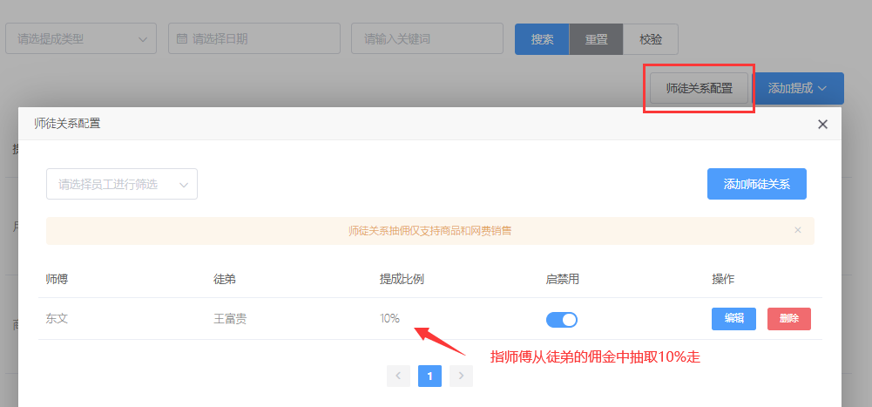Click the 师徒关系抽佣仅支持商品和网费销售 notice text

[429, 231]
